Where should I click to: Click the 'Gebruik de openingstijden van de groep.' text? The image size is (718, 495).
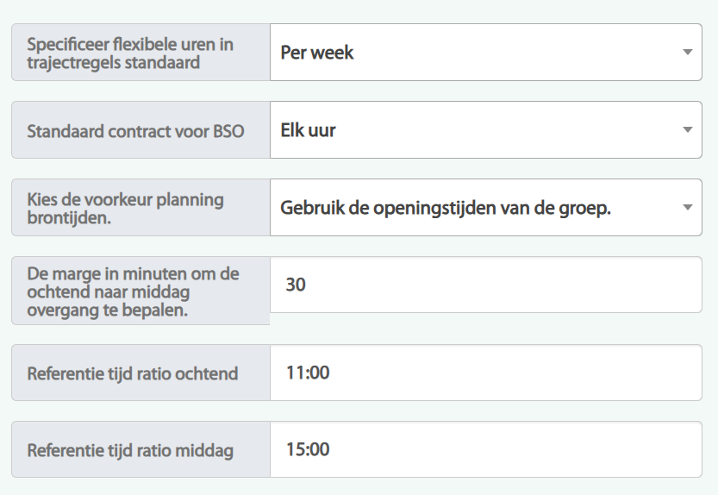click(446, 208)
